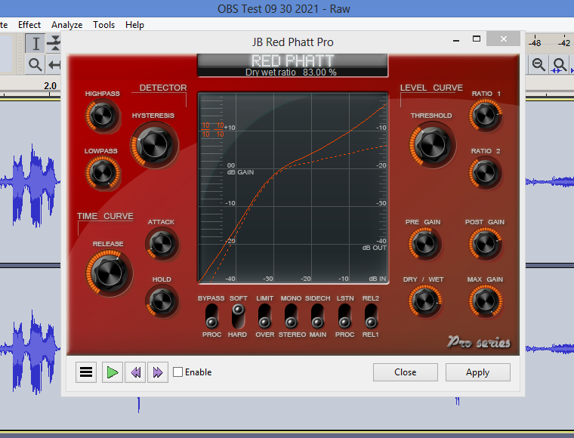Maximize the JB Red Phatt Pro window
The height and width of the screenshot is (438, 574).
tap(477, 39)
